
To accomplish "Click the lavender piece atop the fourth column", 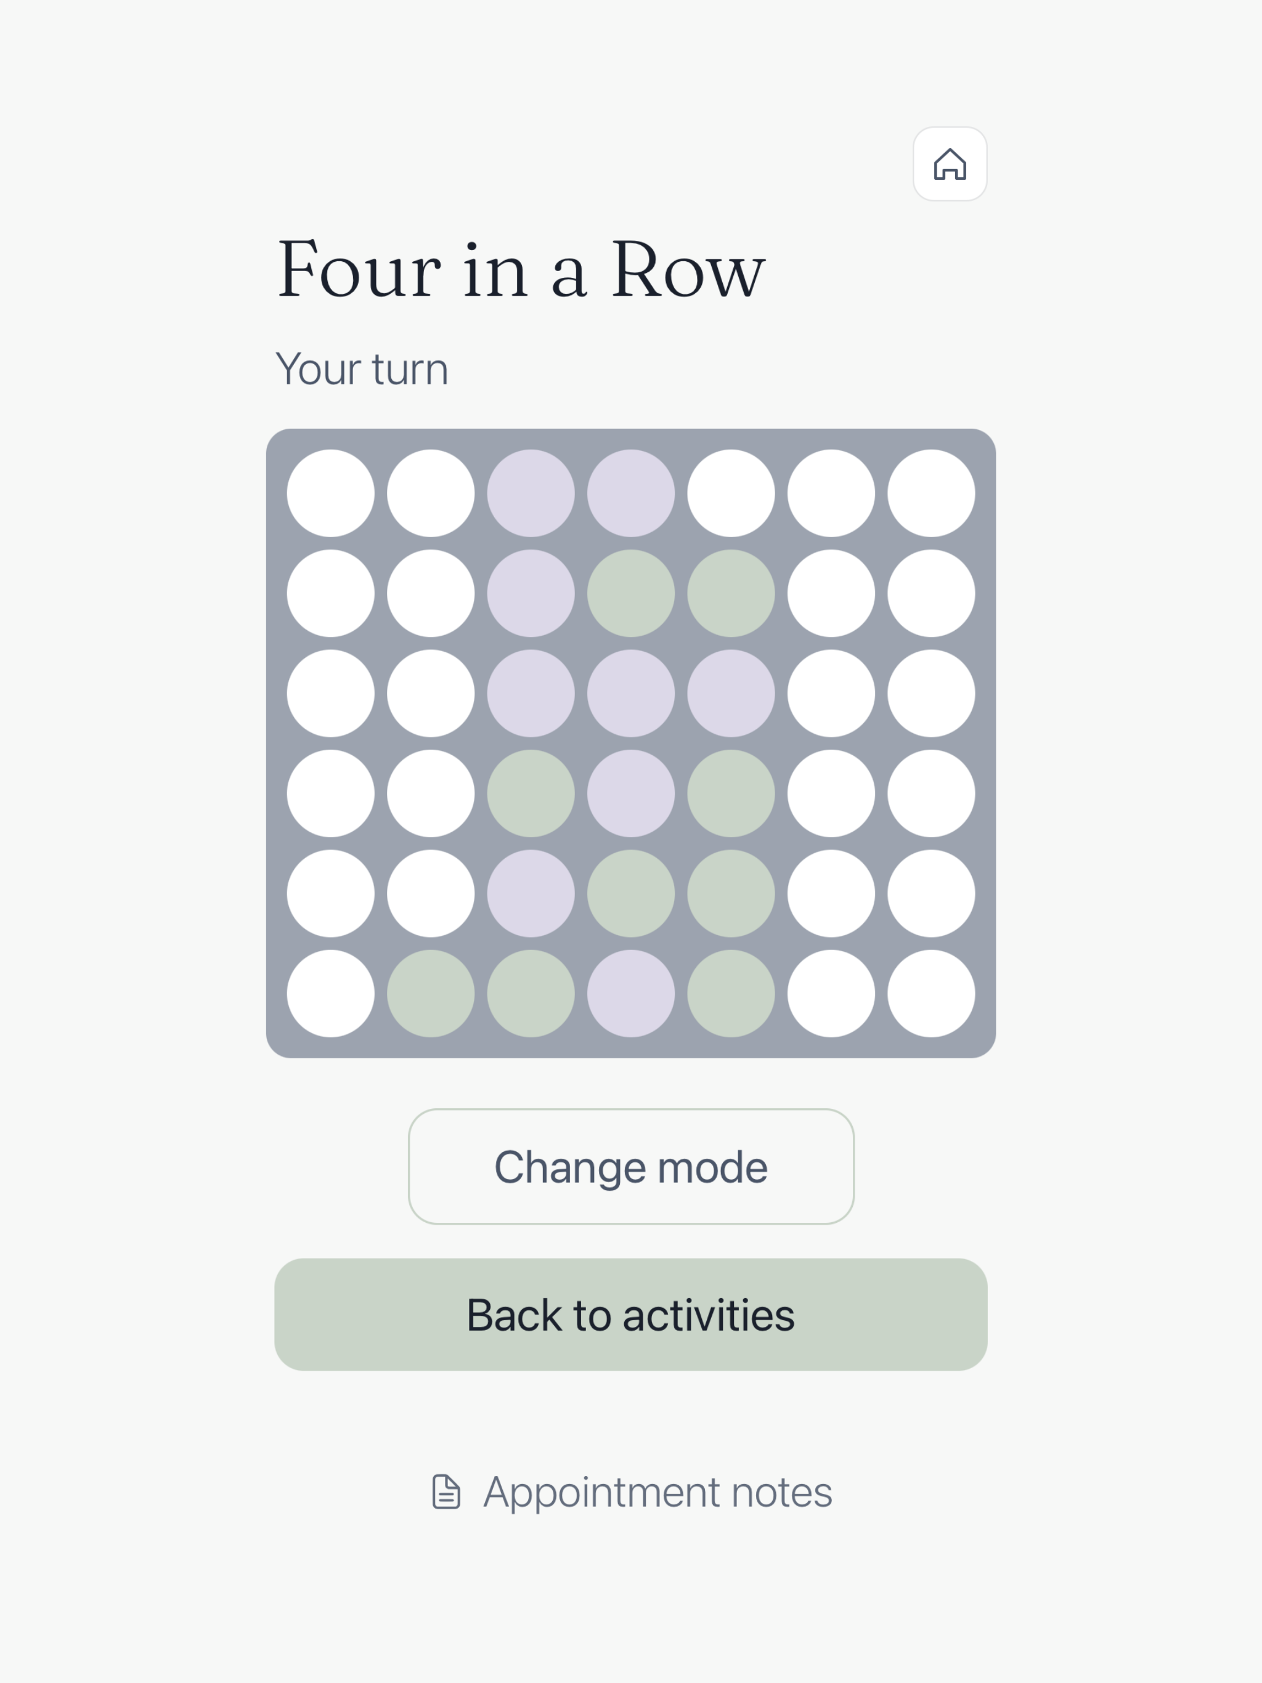I will (631, 493).
